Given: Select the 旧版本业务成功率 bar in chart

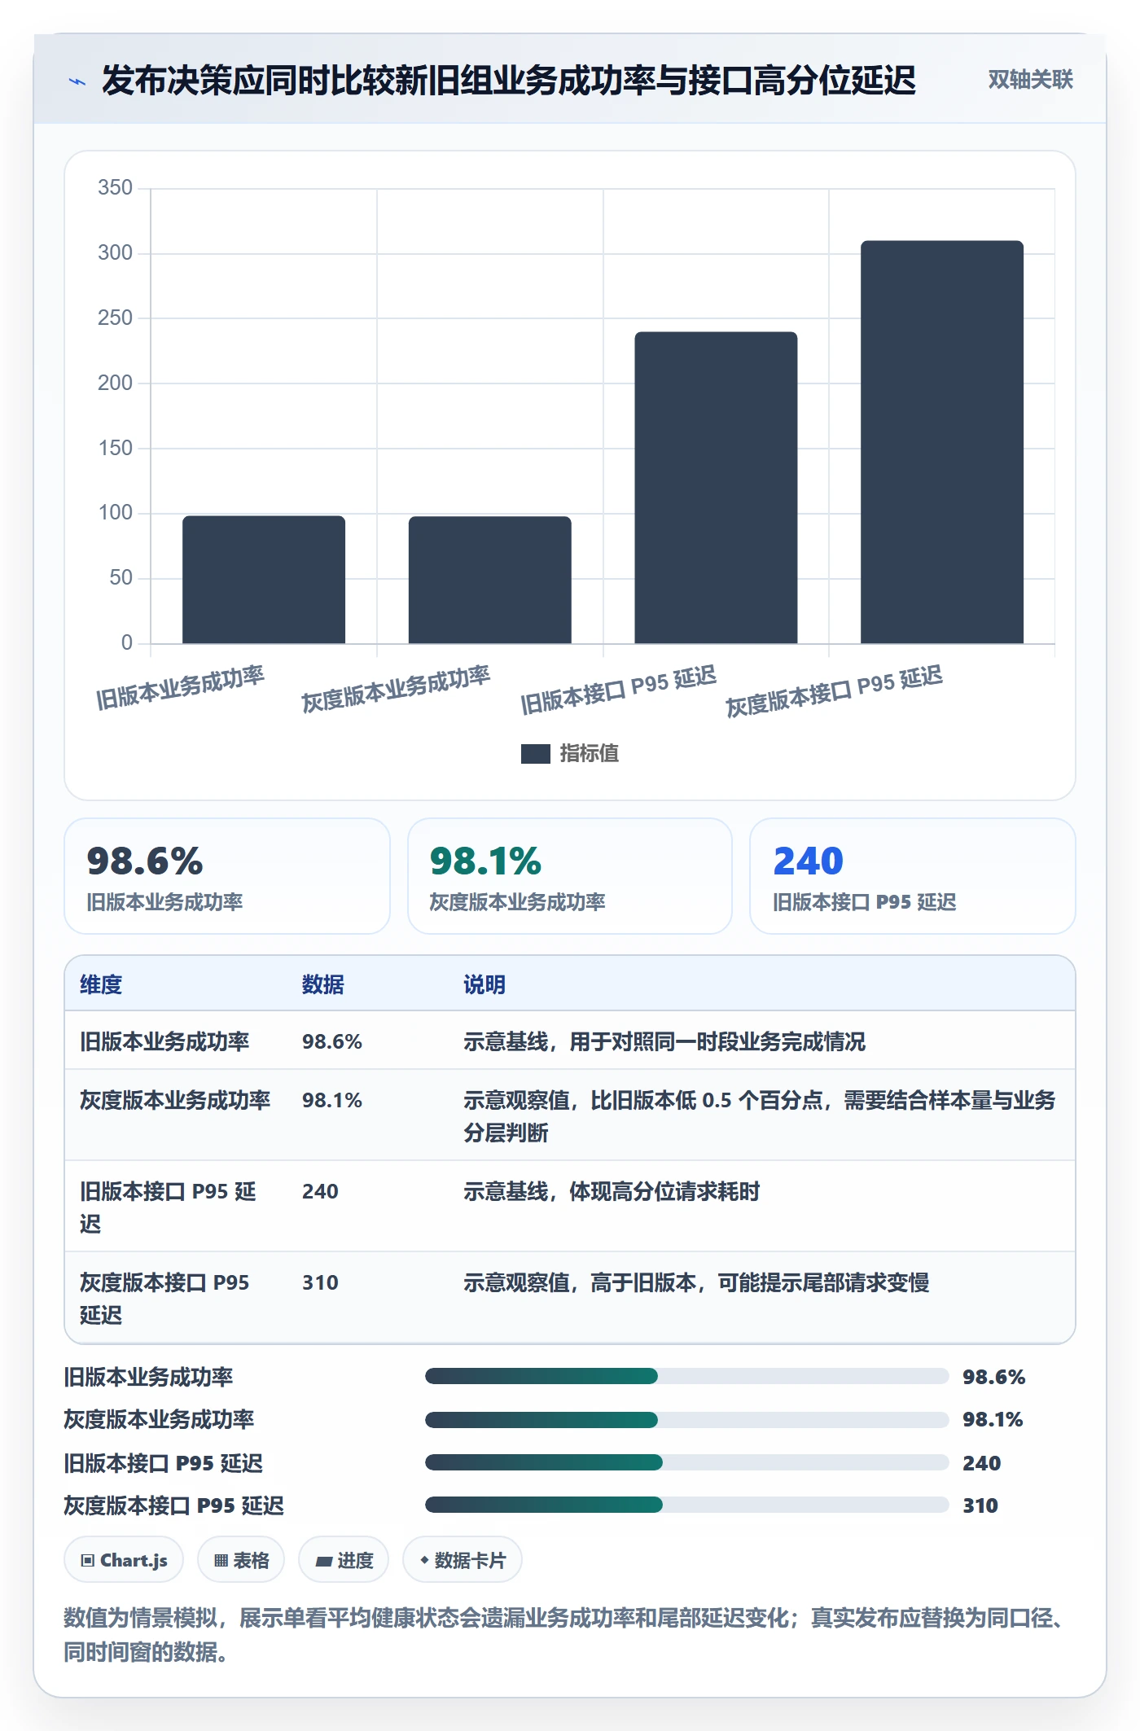Looking at the screenshot, I should tap(264, 580).
